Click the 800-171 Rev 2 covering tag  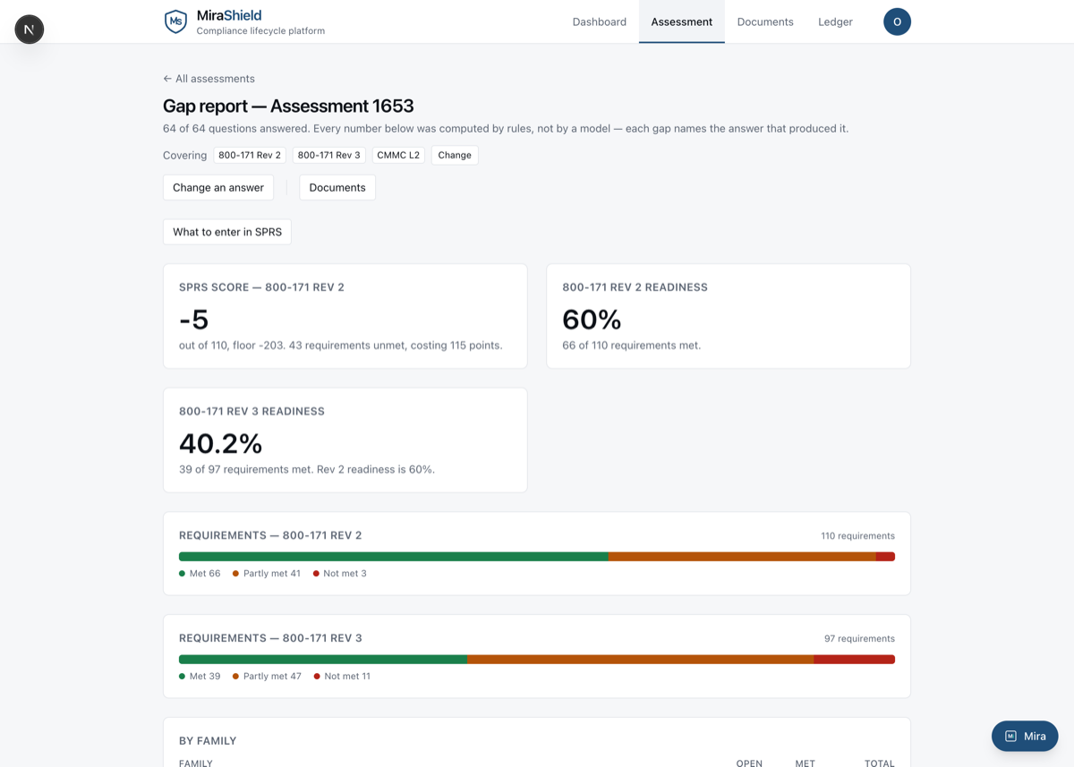[x=250, y=155]
